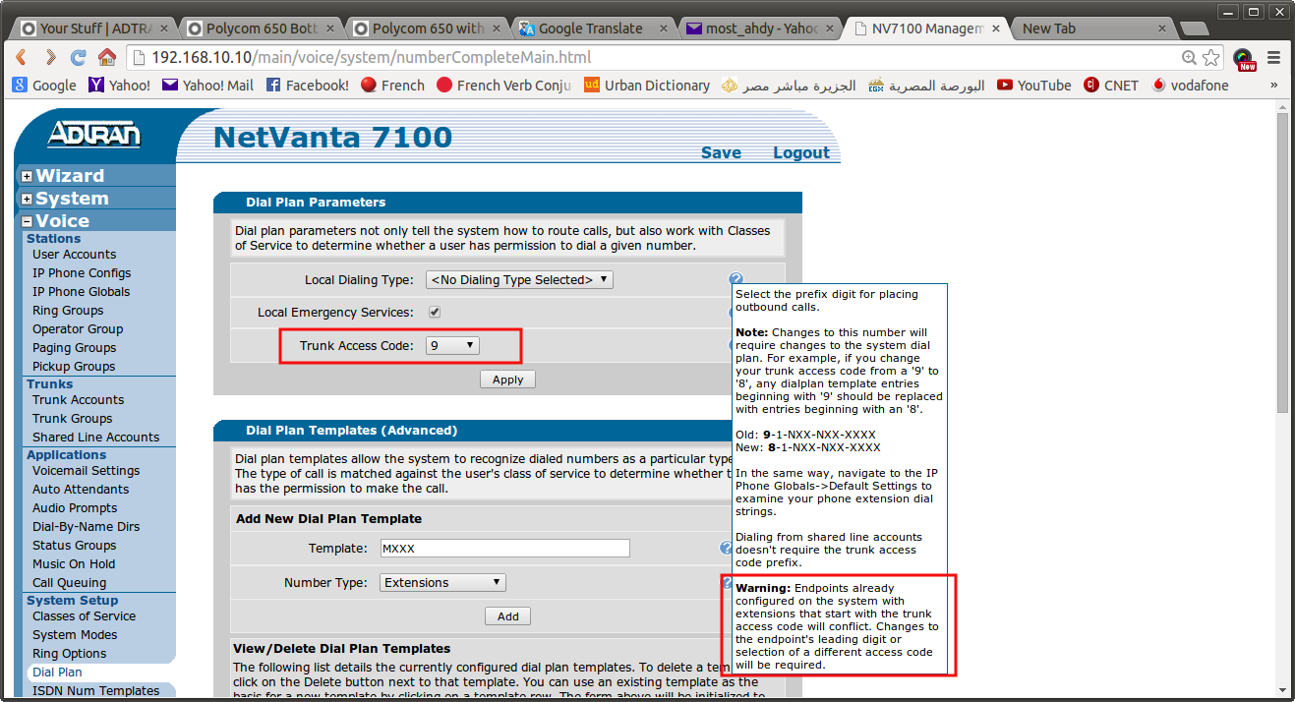Screen dimensions: 1295x702
Task: Open Yahoo! Mail bookmark
Action: 207,86
